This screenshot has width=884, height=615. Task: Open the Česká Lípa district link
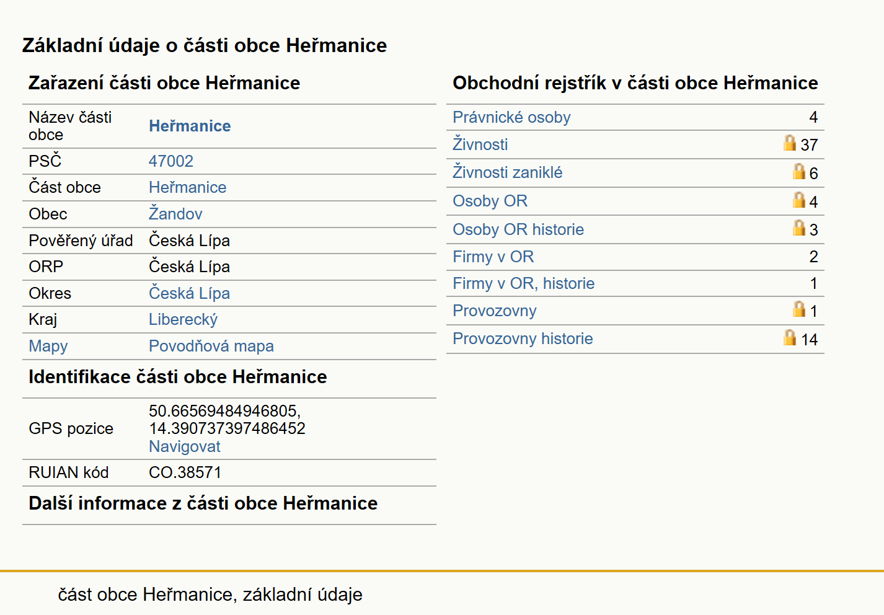pyautogui.click(x=189, y=293)
